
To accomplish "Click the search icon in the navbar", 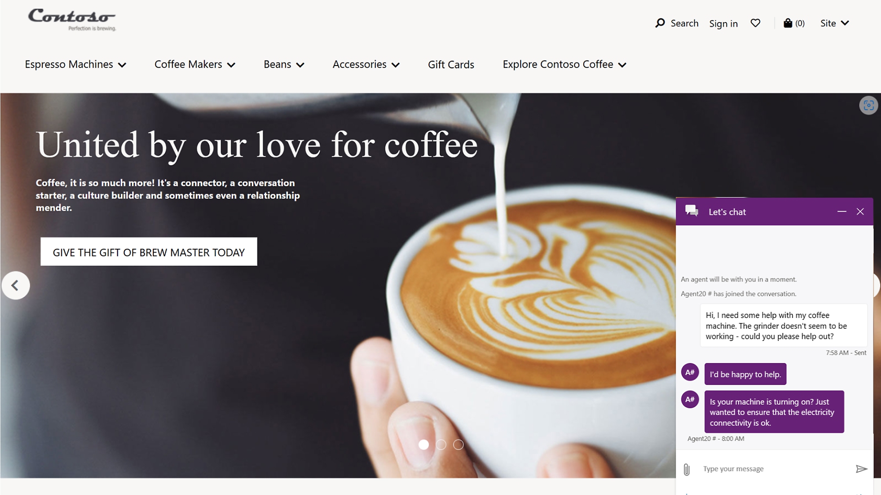I will click(660, 22).
